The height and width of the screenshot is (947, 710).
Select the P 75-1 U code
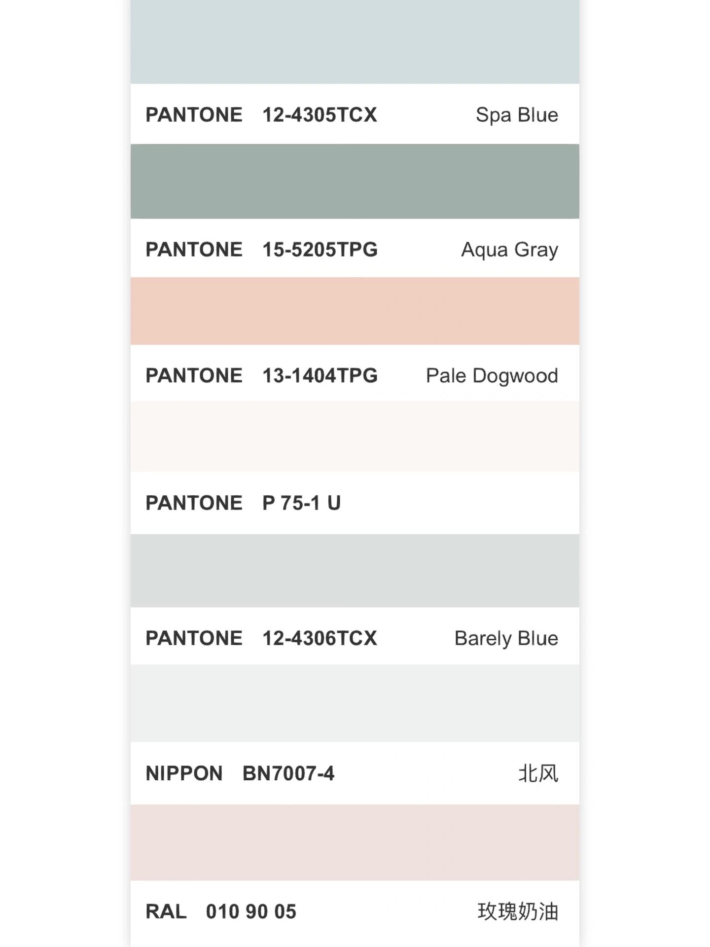[x=301, y=503]
